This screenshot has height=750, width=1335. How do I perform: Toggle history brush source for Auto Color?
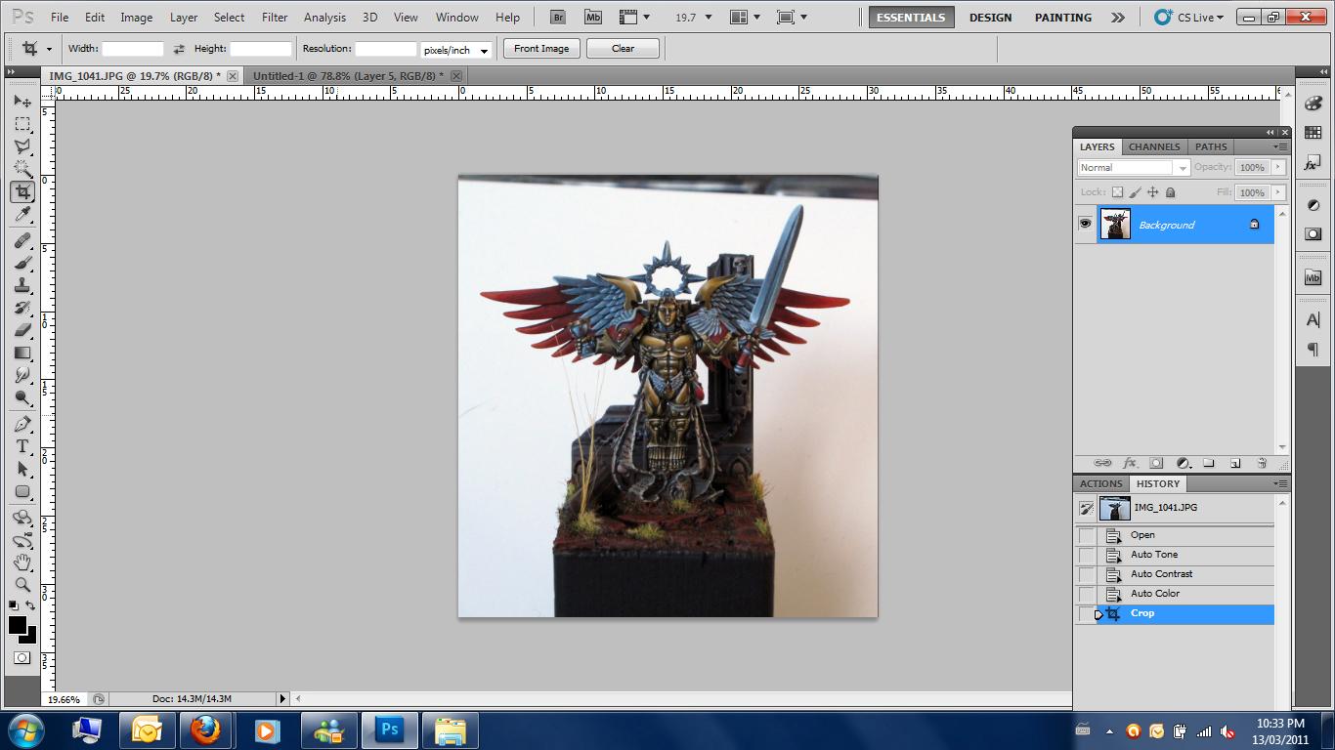(x=1086, y=594)
